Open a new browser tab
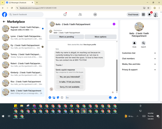Image resolution: width=162 pixels, height=129 pixels. click(x=37, y=3)
